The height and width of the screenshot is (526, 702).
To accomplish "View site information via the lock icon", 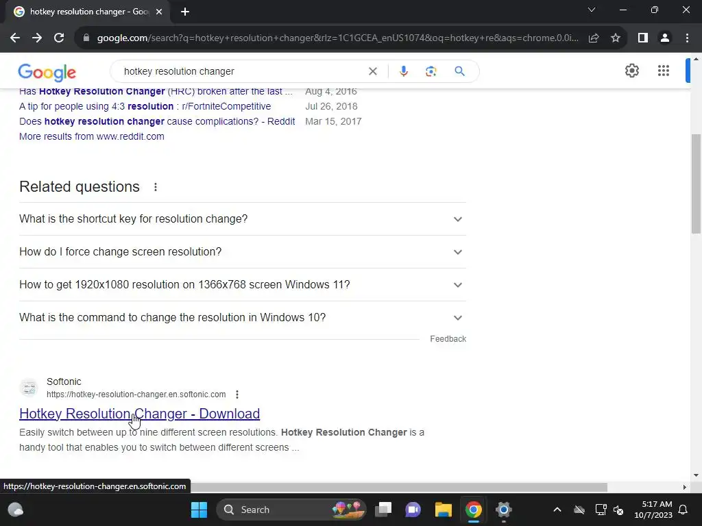I will pyautogui.click(x=86, y=38).
